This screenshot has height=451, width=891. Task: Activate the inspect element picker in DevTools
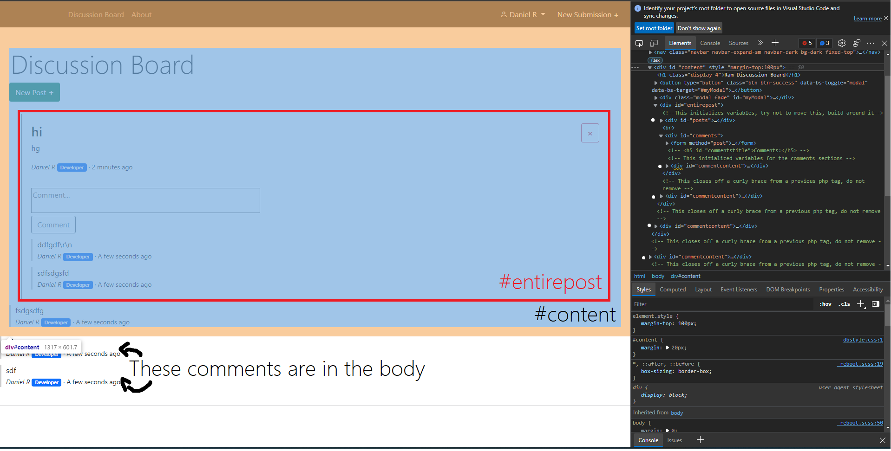639,43
